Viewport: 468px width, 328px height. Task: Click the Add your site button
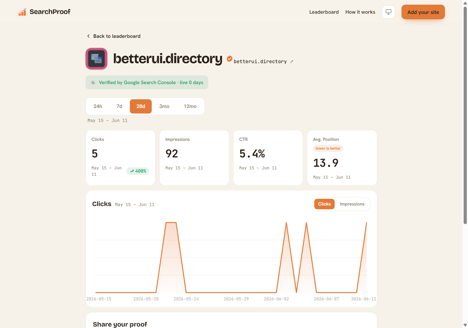click(423, 12)
